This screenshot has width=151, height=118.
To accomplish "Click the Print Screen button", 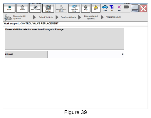I will pyautogui.click(x=35, y=8).
